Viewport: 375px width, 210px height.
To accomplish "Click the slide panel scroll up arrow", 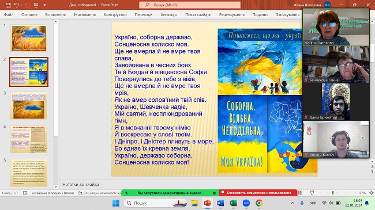I will (x=55, y=21).
